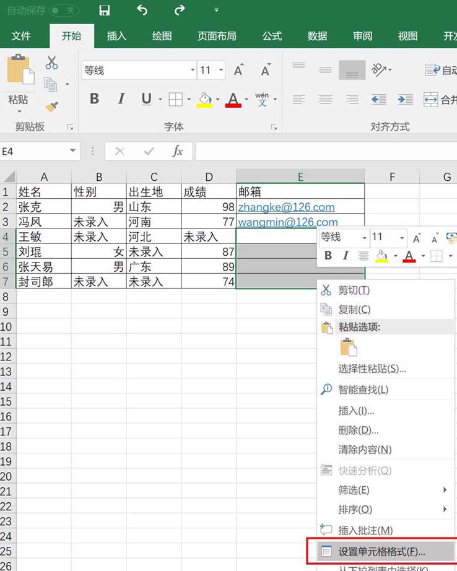Click the Paste clipboard icon in ribbon
This screenshot has width=457, height=571.
(20, 69)
